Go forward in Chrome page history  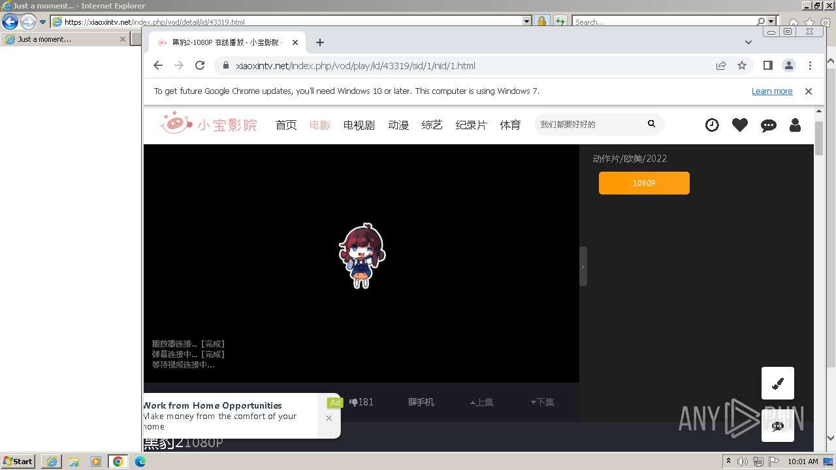point(179,65)
